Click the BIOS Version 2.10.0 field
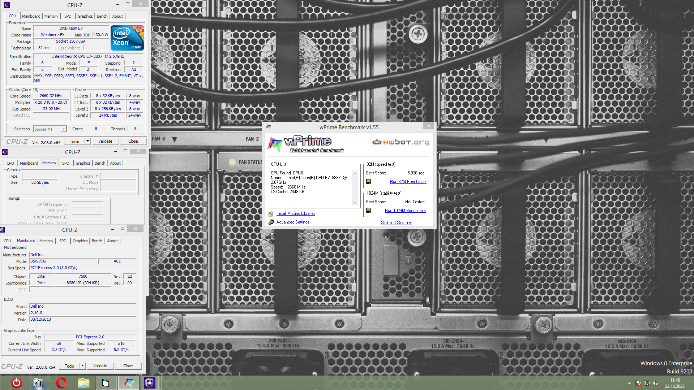Image resolution: width=694 pixels, height=390 pixels. point(83,313)
